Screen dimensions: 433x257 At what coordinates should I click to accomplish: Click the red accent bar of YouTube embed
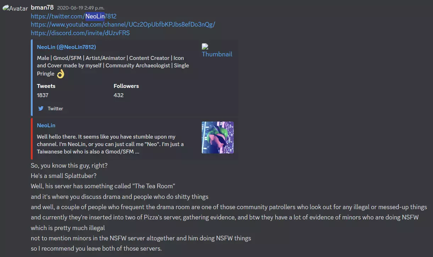pos(32,138)
